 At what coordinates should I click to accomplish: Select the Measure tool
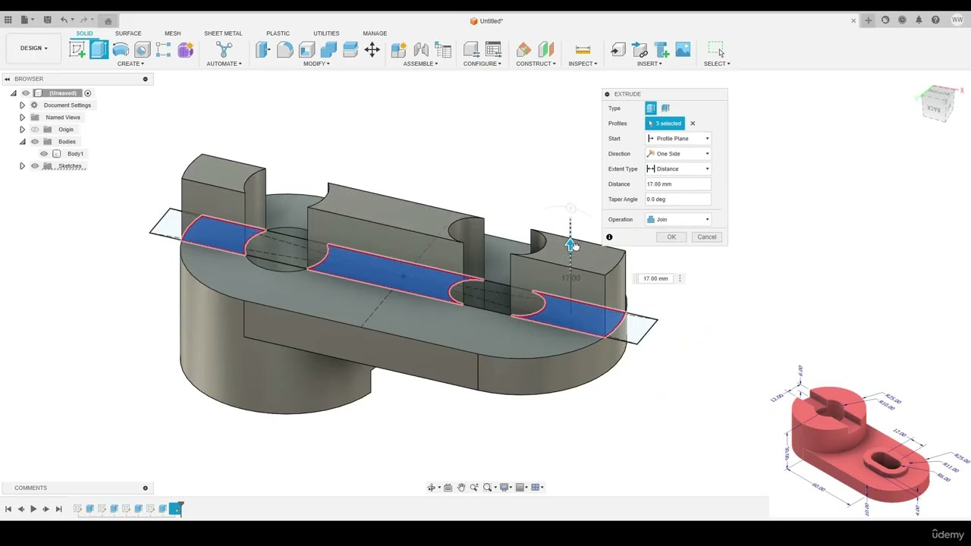pos(583,50)
